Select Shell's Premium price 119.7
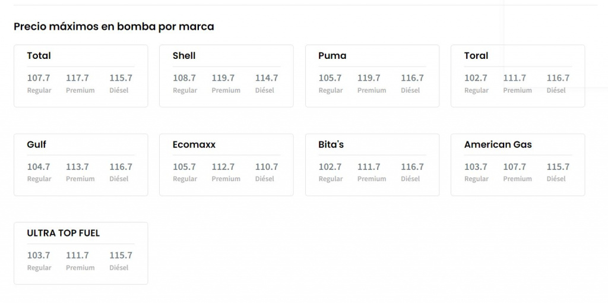Viewport: 608px width, 303px height. (223, 78)
